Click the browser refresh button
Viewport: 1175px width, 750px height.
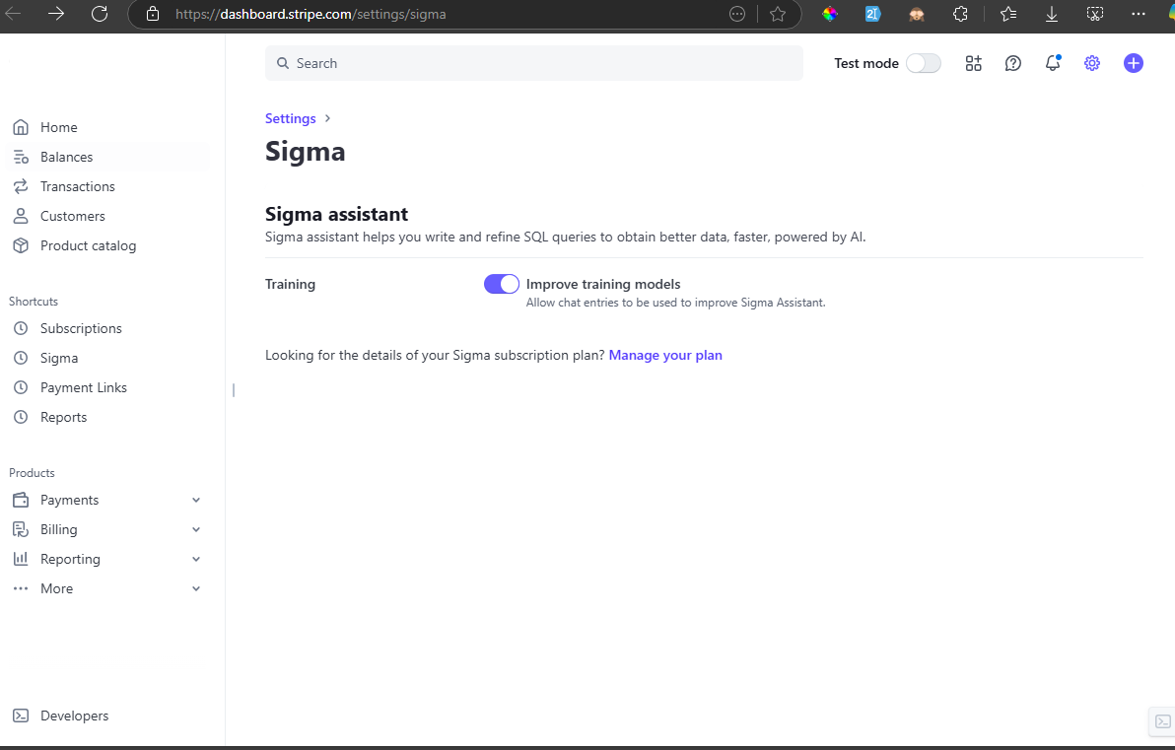tap(100, 14)
